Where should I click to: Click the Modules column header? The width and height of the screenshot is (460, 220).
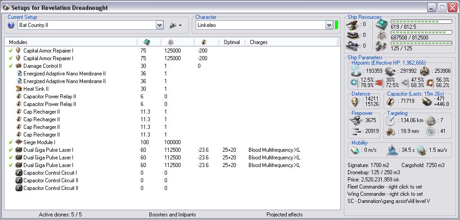(x=18, y=42)
